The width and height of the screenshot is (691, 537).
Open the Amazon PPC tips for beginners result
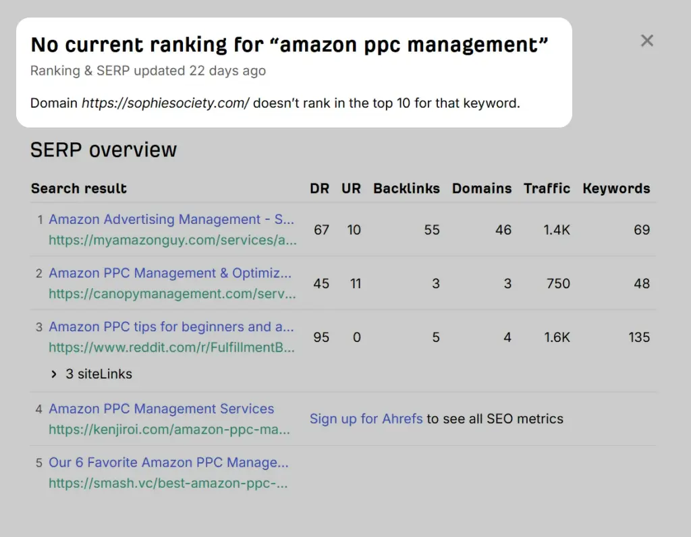(171, 327)
